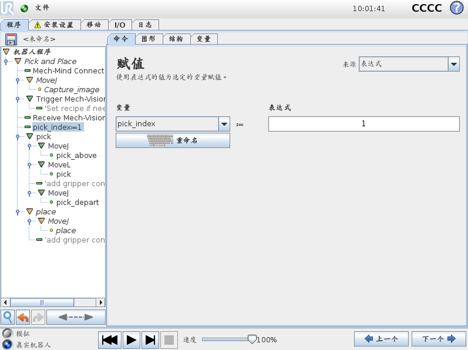468x350 pixels.
Task: Click the 下一个 next button
Action: [439, 339]
